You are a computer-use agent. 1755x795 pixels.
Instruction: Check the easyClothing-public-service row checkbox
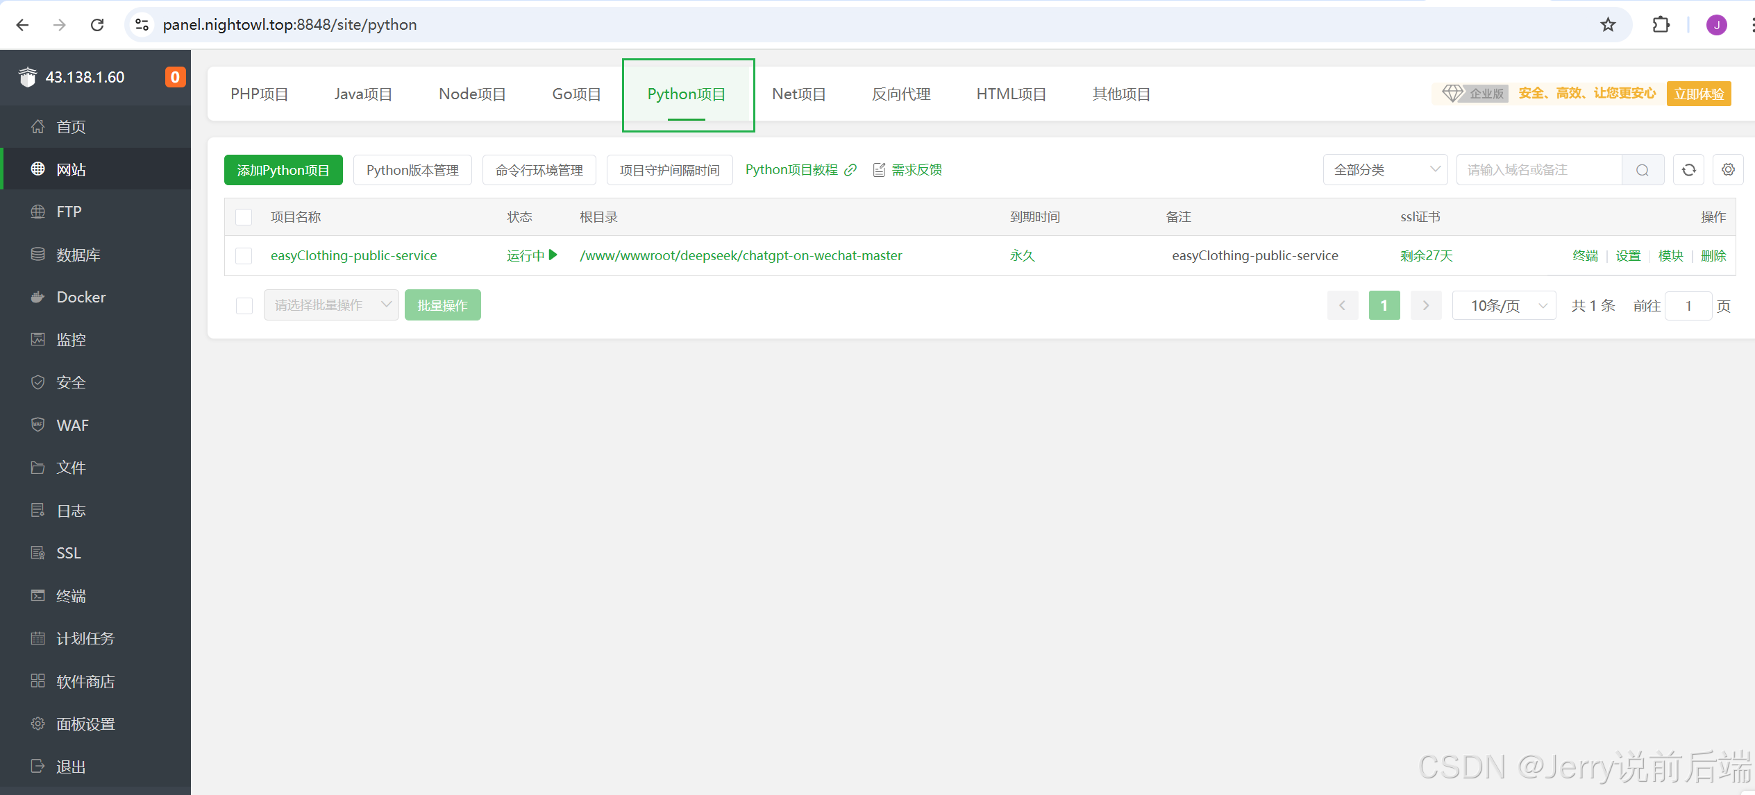pos(244,256)
